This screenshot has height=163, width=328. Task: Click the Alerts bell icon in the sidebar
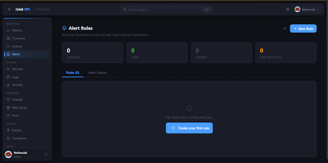[x=8, y=54]
